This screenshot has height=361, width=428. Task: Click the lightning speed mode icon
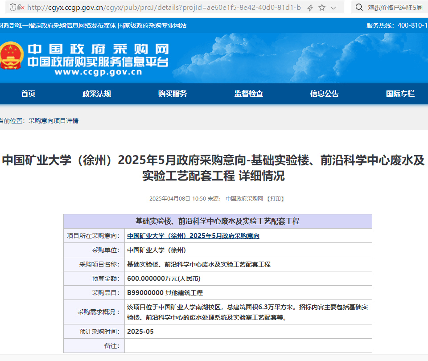point(310,8)
